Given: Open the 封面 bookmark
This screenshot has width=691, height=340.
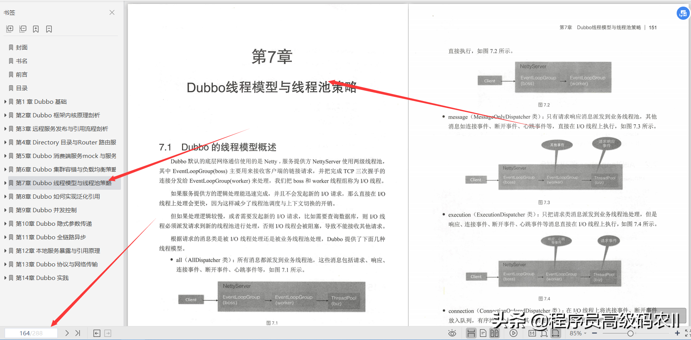Looking at the screenshot, I should pos(22,47).
